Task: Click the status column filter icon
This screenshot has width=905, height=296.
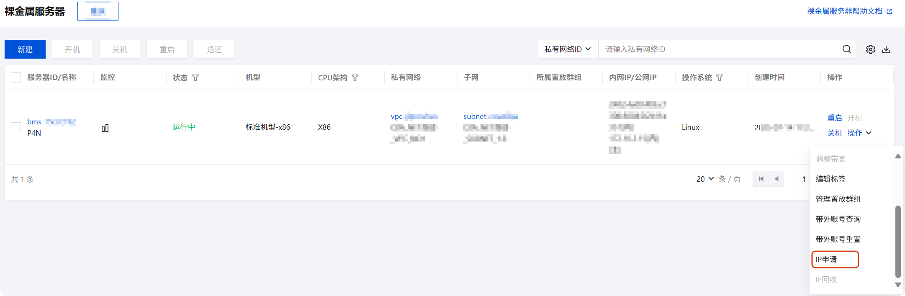Action: (195, 78)
